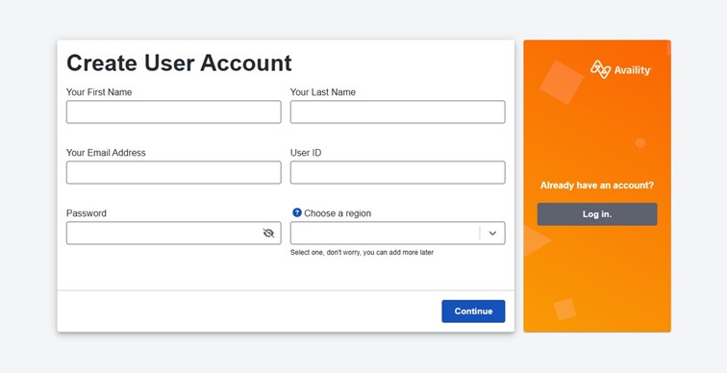Open the Choose a region combo box
Viewport: 727px width, 373px height.
(x=398, y=233)
